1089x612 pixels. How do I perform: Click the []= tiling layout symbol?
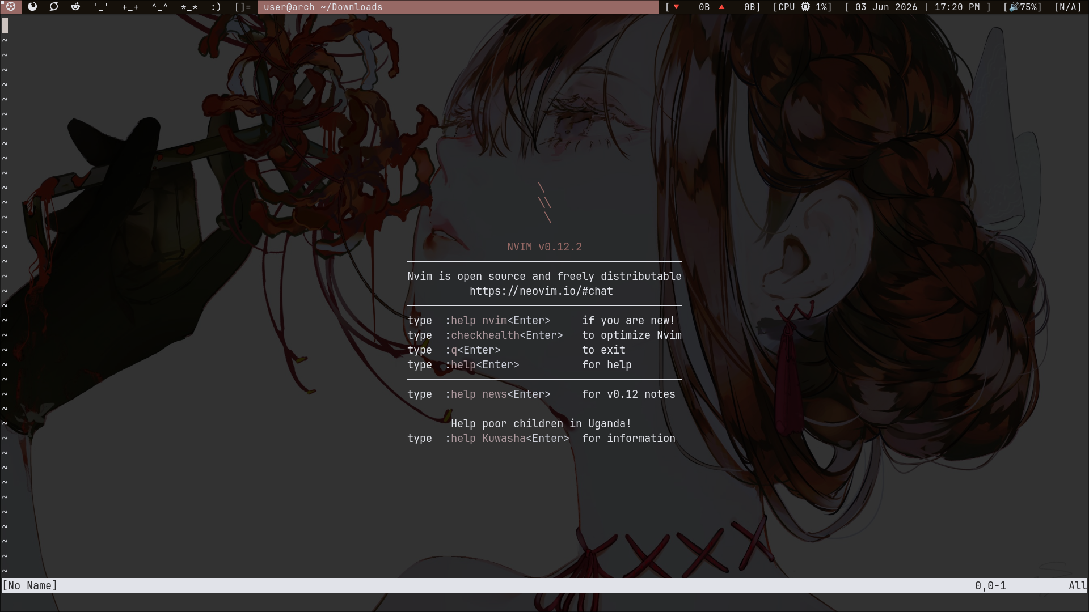coord(243,7)
